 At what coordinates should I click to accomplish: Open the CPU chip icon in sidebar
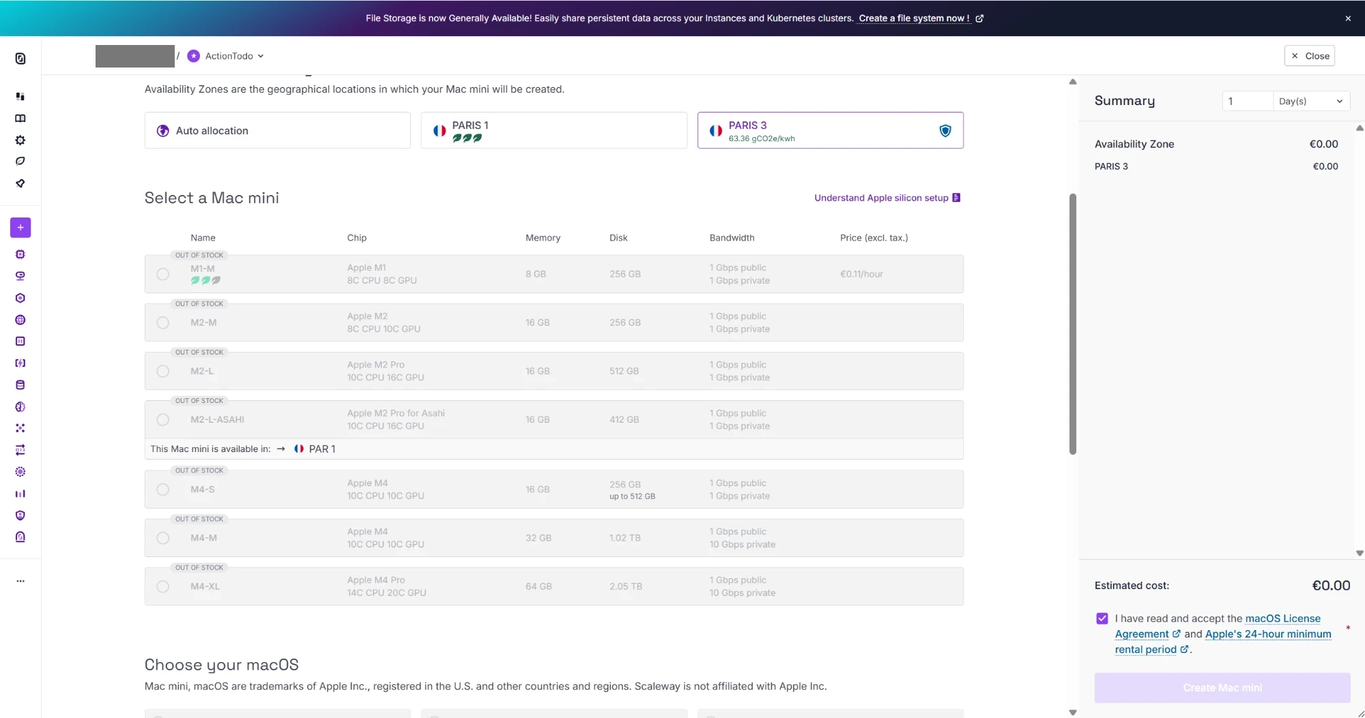[20, 254]
